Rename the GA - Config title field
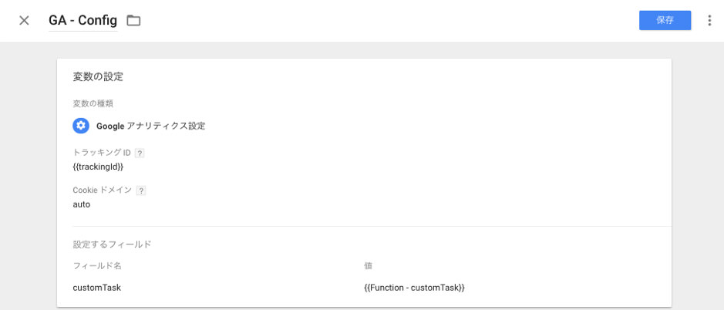The image size is (724, 310). [x=83, y=20]
